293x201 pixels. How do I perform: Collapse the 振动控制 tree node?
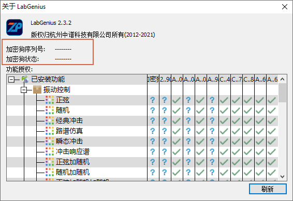24,90
